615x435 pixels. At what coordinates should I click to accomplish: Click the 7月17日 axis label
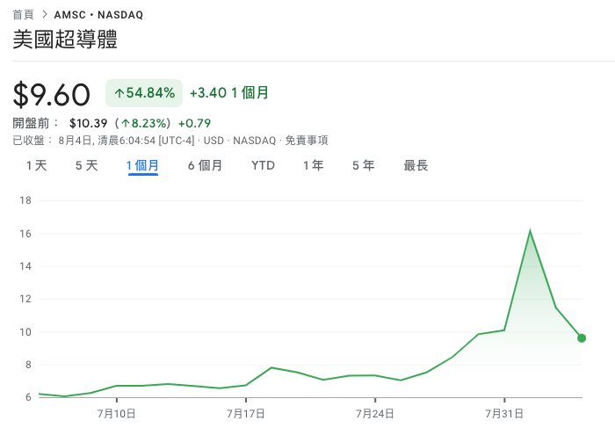coord(246,414)
